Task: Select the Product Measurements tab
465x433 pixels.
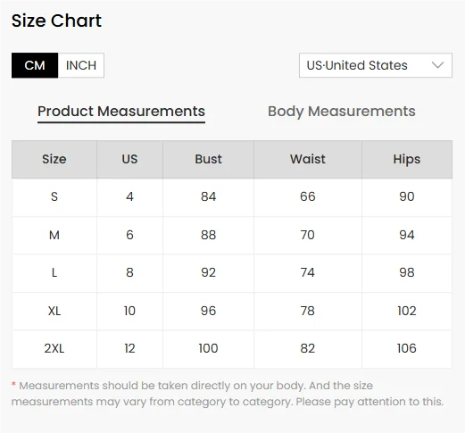Action: coord(121,112)
